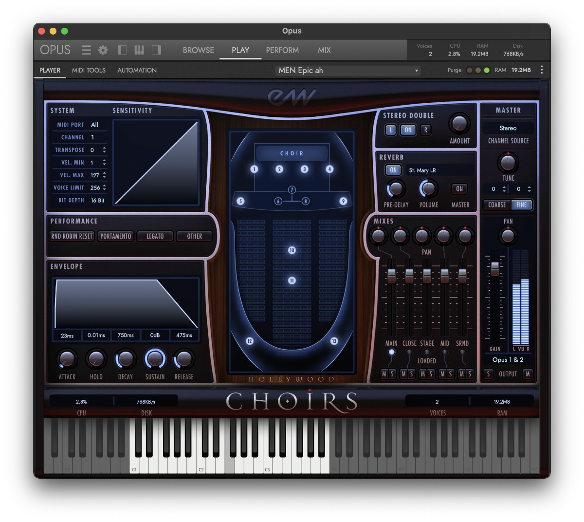584x522 pixels.
Task: Adjust the Master Pan knob
Action: (x=508, y=236)
